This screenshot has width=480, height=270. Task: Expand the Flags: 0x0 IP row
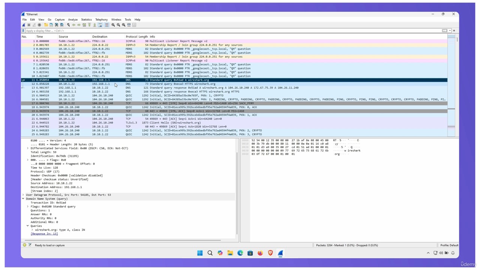(x=28, y=160)
